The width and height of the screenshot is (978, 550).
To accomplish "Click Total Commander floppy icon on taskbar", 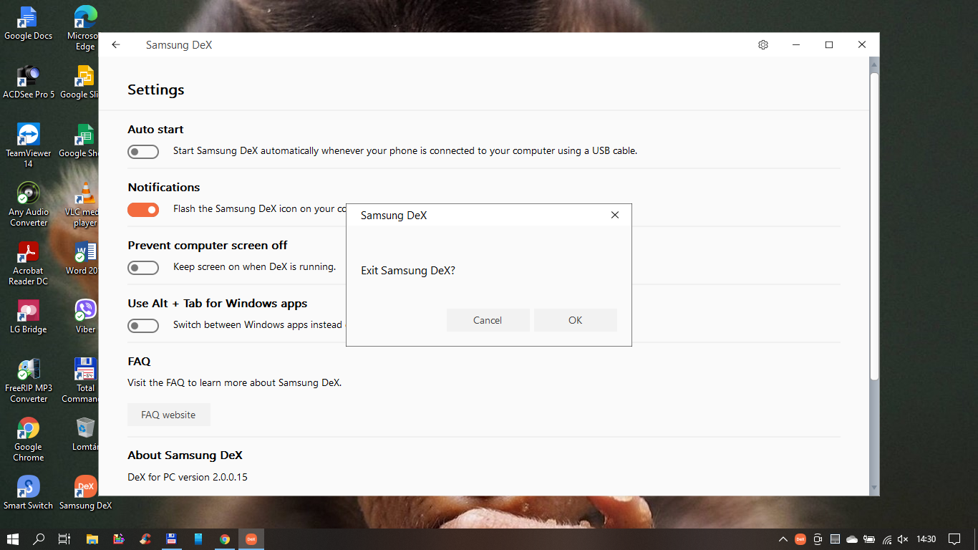I will (x=171, y=539).
